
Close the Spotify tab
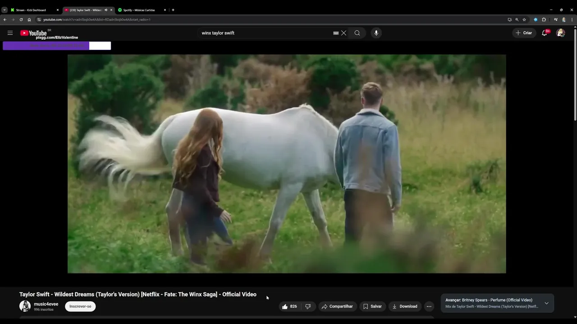165,10
